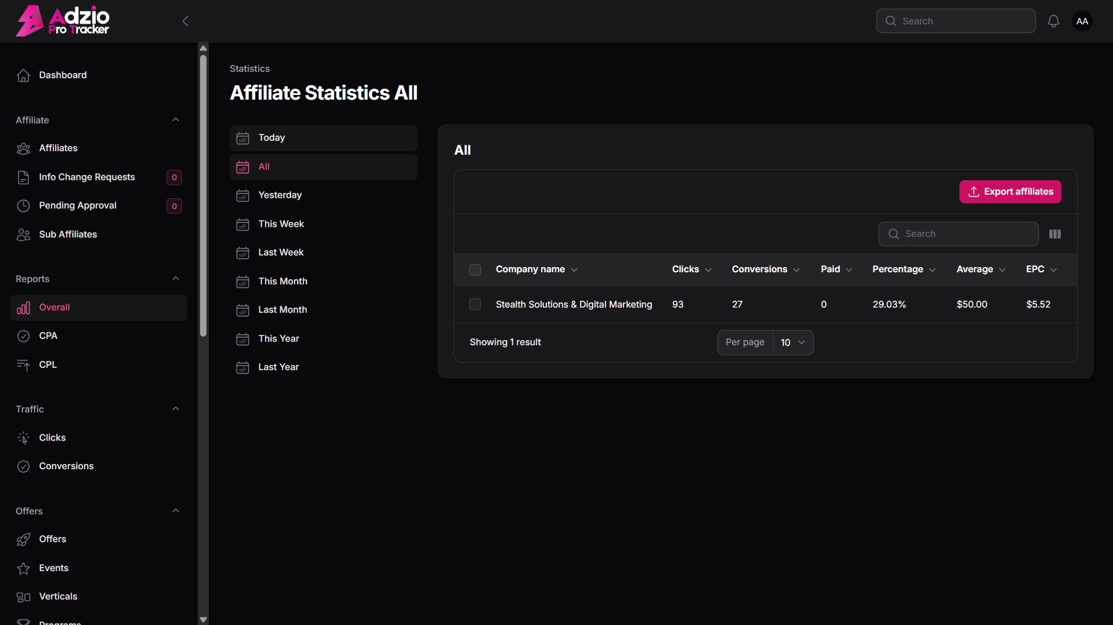Focus the table Search field

click(959, 234)
